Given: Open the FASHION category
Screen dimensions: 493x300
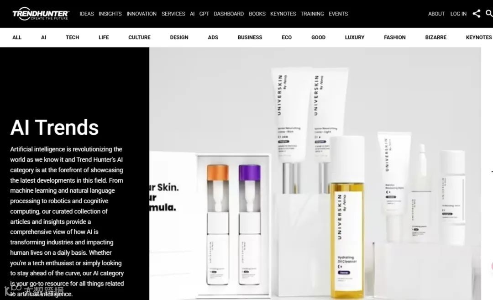Looking at the screenshot, I should [394, 37].
